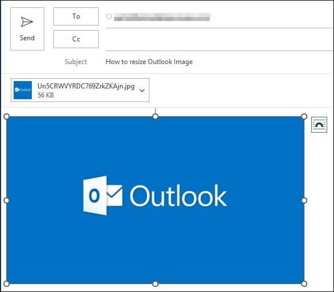
Task: Click the right-middle image resize handle
Action: [x=304, y=200]
